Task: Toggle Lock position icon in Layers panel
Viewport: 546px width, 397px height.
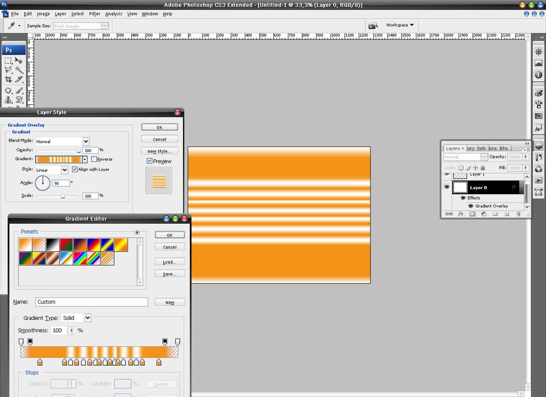Action: 475,168
